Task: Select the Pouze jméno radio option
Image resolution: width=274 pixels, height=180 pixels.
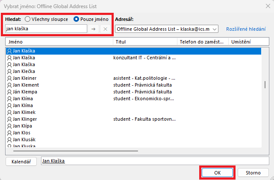Action: pyautogui.click(x=77, y=19)
